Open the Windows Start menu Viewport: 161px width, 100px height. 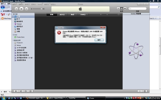(4, 98)
